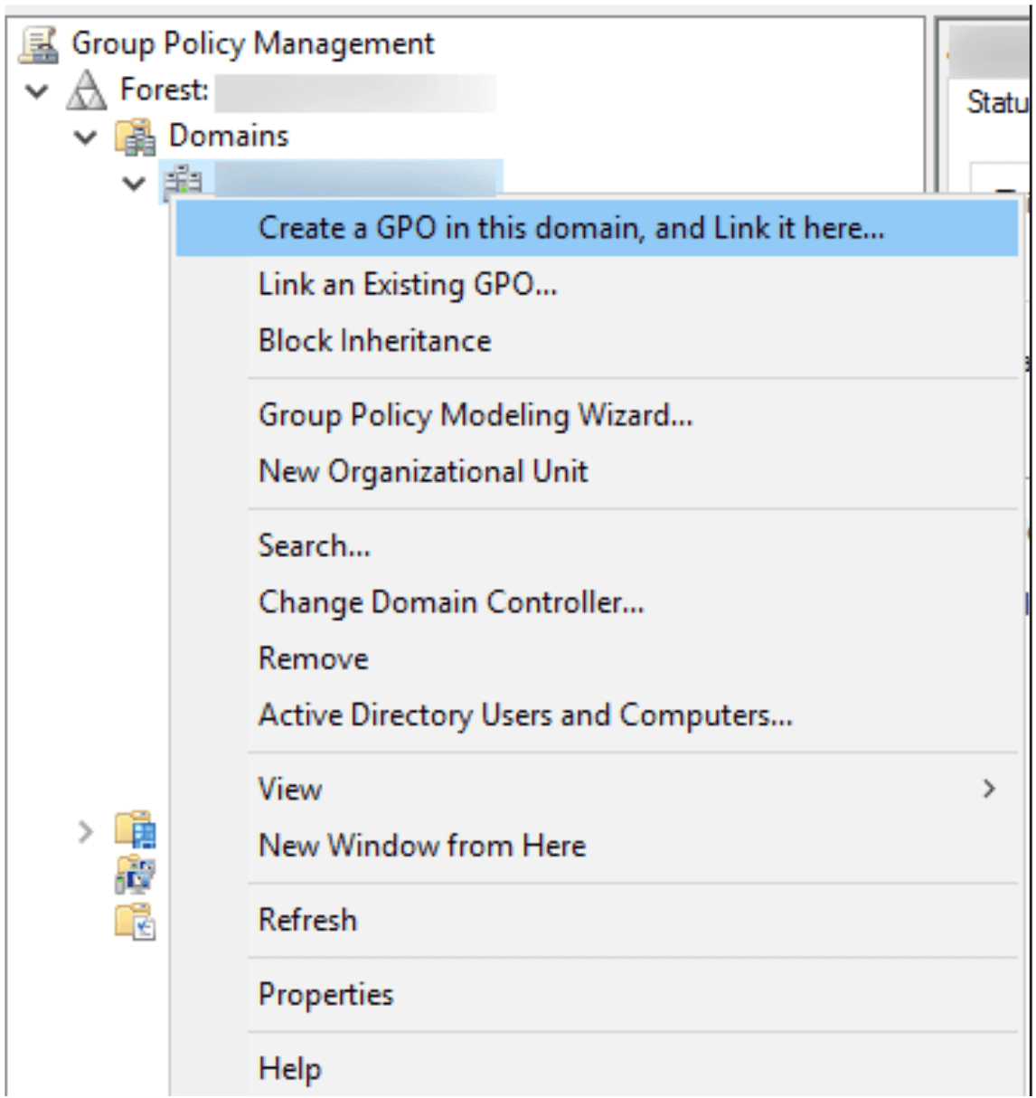Click the Group Policy Management root icon

pos(39,44)
